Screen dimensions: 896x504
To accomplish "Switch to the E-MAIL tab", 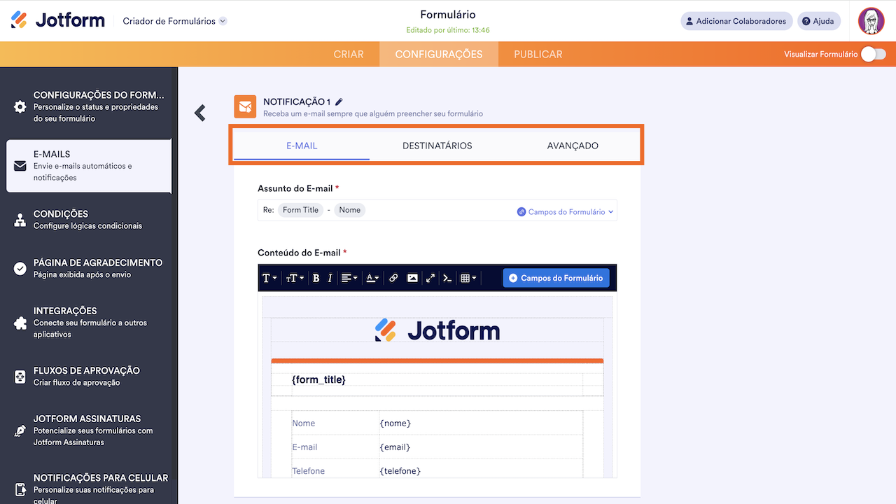I will [302, 146].
